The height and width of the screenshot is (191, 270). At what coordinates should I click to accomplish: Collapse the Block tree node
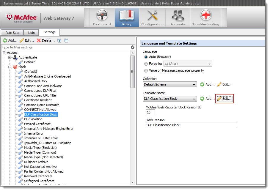click(x=10, y=67)
